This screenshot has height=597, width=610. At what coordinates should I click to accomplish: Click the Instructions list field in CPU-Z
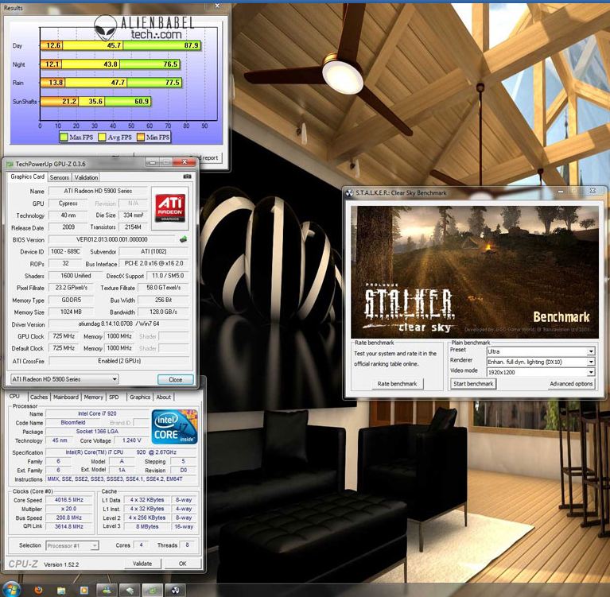tap(122, 479)
